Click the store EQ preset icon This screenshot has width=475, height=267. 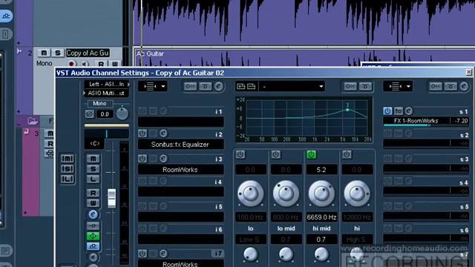241,87
